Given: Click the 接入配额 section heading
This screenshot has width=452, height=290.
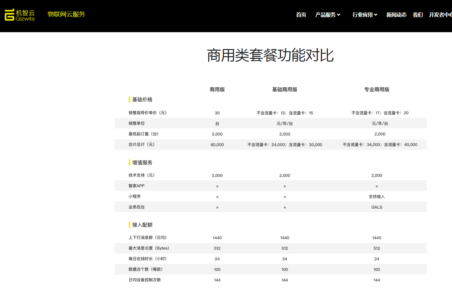Looking at the screenshot, I should pos(142,225).
